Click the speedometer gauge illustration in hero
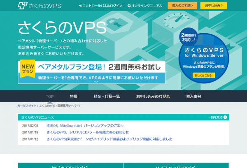Viewport: 247px width, 168px height. tap(177, 21)
